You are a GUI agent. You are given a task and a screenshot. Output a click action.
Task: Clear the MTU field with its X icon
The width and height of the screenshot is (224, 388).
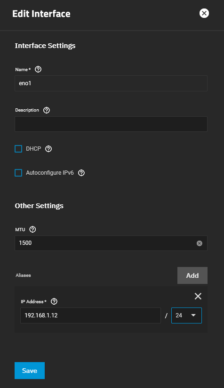tap(199, 243)
